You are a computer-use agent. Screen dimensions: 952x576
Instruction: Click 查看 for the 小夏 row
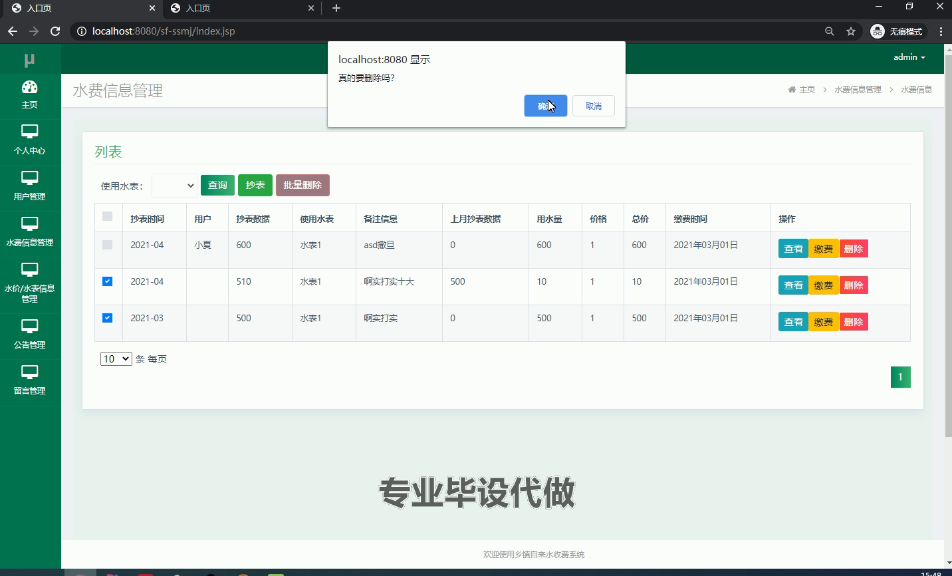point(793,249)
